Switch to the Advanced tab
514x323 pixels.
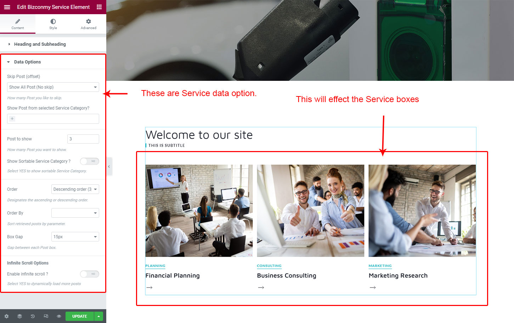(89, 24)
